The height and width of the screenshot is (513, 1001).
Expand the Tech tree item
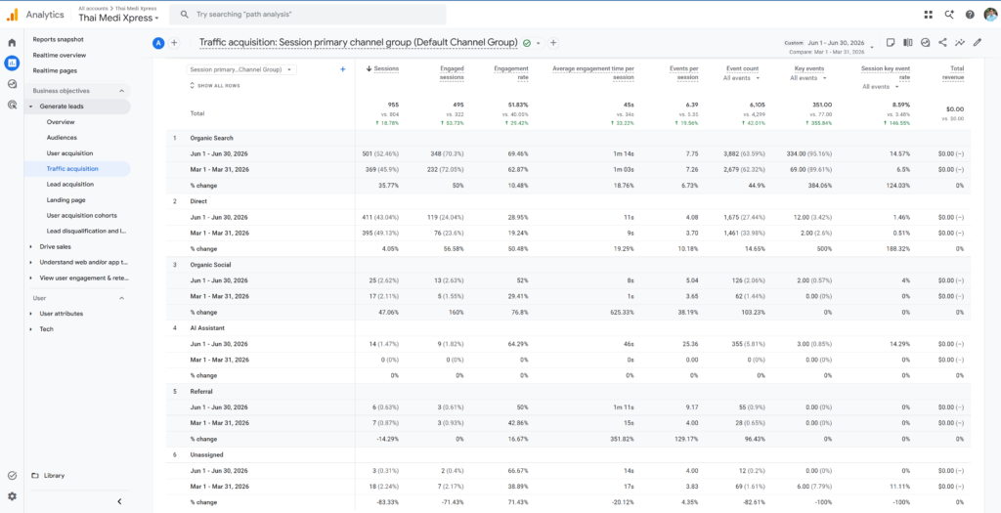(31, 329)
